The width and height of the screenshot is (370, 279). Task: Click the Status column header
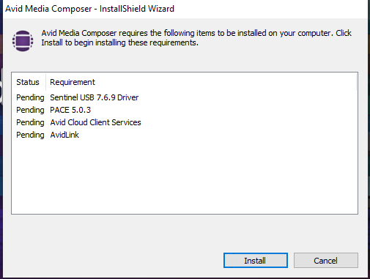coord(28,82)
